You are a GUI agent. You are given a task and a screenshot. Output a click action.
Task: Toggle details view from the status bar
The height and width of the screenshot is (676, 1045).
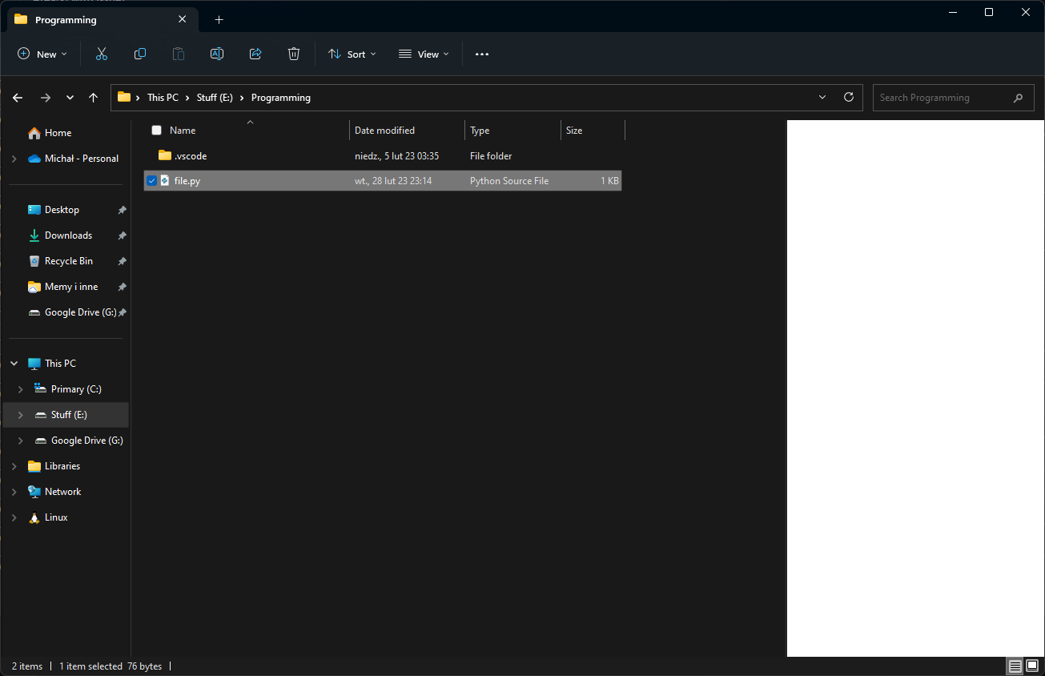tap(1014, 666)
